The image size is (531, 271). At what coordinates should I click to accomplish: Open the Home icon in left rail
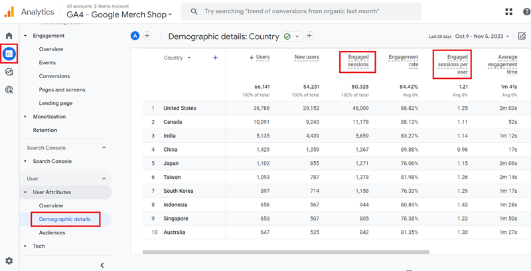9,36
